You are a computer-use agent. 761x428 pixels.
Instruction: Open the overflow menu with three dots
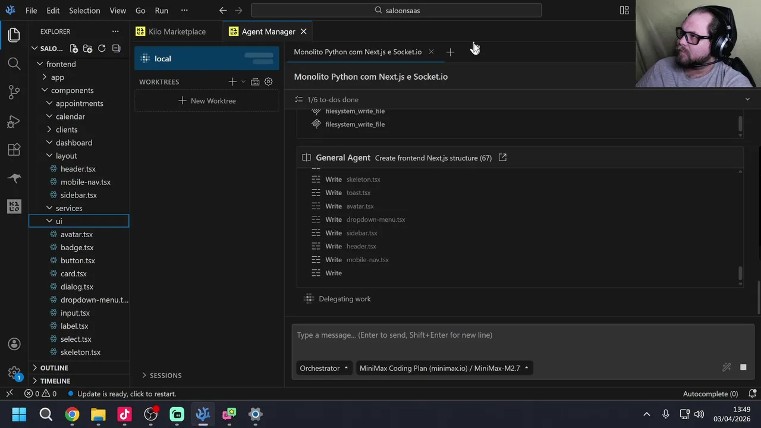[x=184, y=10]
